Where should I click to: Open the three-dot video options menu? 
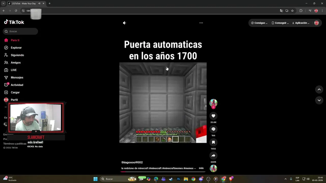(201, 23)
